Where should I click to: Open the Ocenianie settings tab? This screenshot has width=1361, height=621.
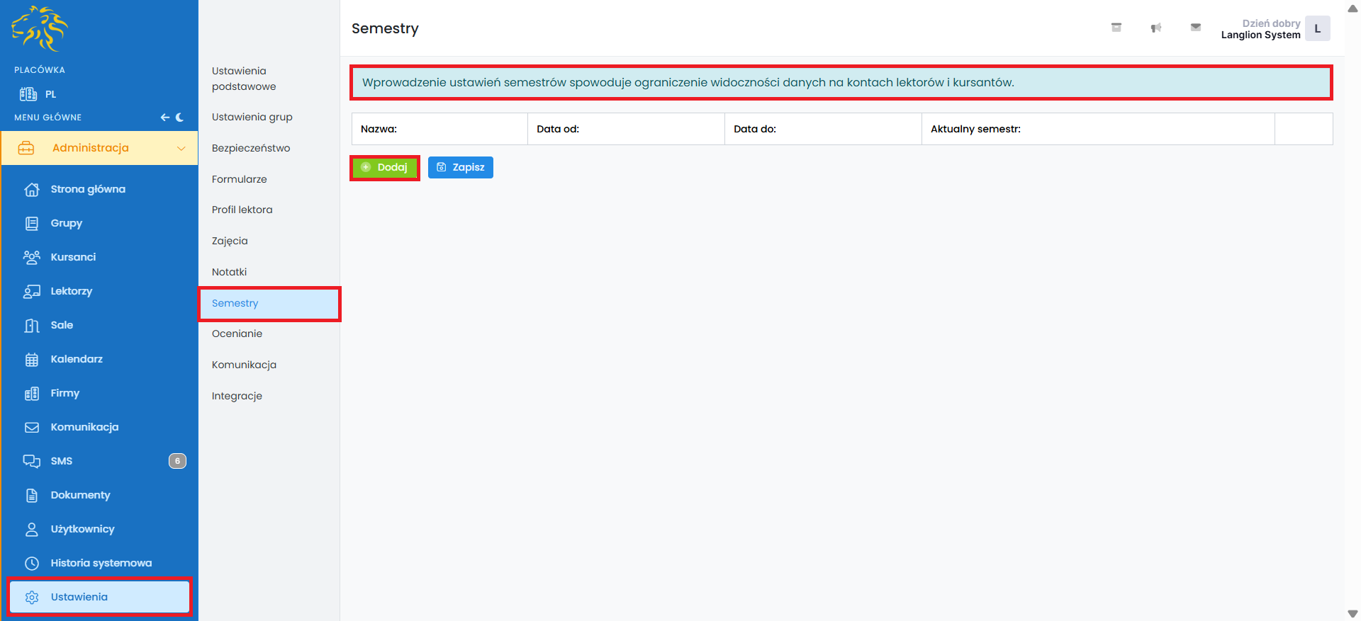point(237,334)
